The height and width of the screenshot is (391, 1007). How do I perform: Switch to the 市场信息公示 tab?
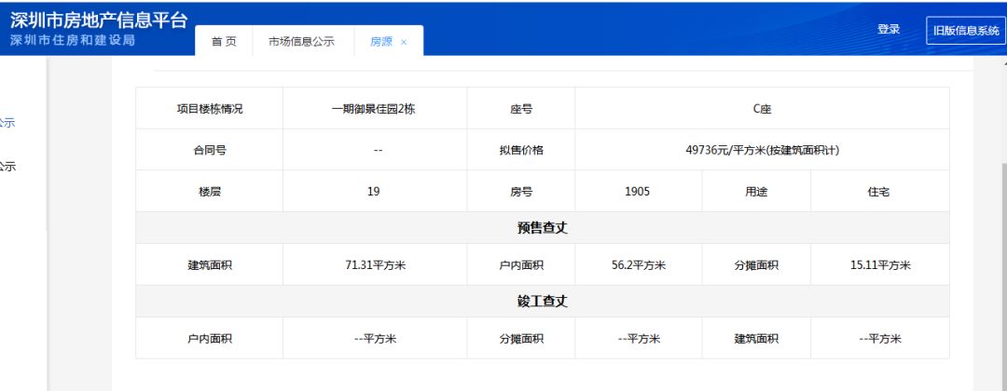pos(302,42)
